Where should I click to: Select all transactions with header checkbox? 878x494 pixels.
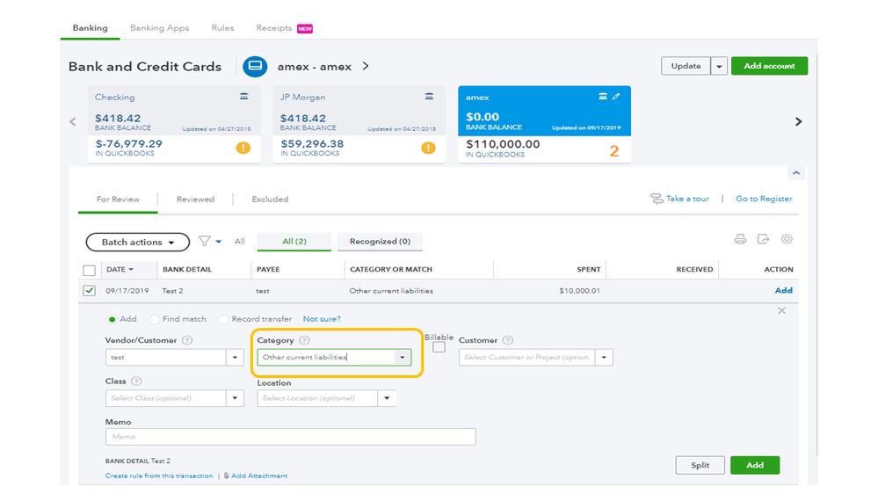[x=89, y=270]
